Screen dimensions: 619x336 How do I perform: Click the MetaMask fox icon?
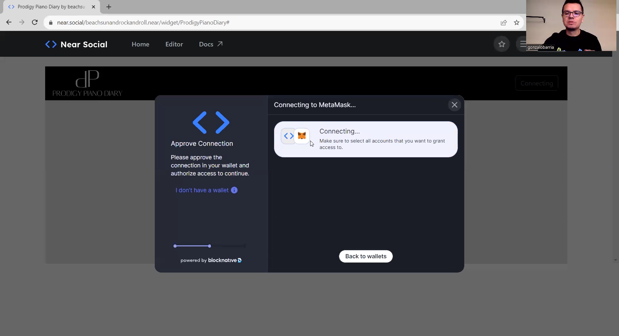click(302, 136)
